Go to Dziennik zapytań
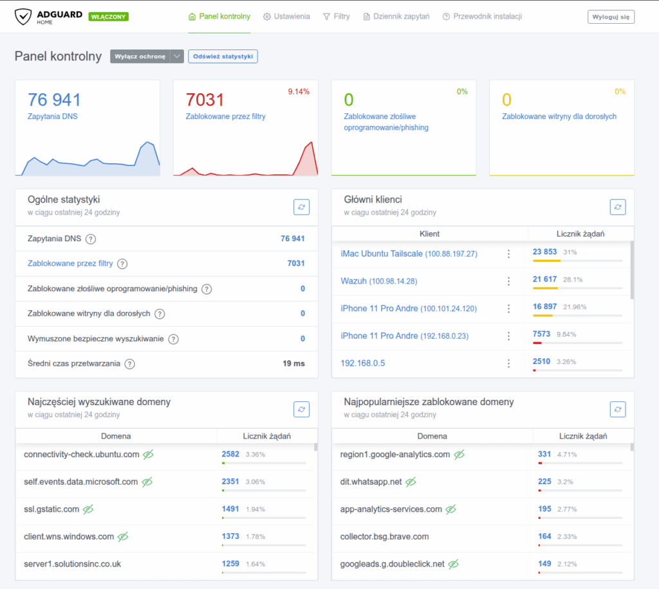Image resolution: width=659 pixels, height=589 pixels. point(396,16)
